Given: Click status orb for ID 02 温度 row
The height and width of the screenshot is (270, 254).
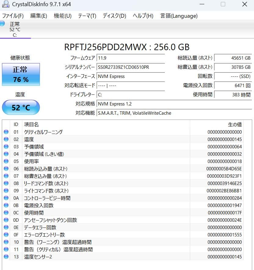Looking at the screenshot, I should (6, 139).
